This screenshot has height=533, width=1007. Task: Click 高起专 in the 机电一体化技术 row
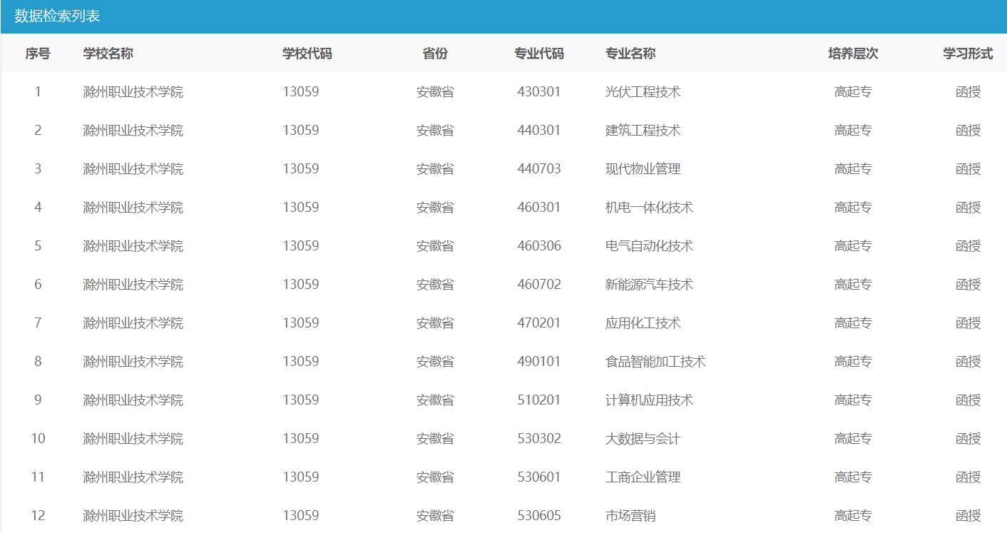(853, 208)
